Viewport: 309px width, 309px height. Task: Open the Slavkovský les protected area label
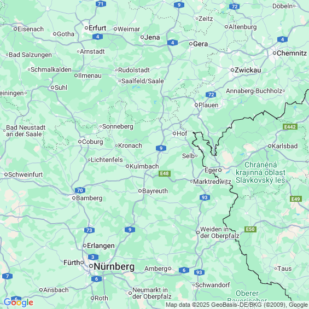tap(260, 172)
